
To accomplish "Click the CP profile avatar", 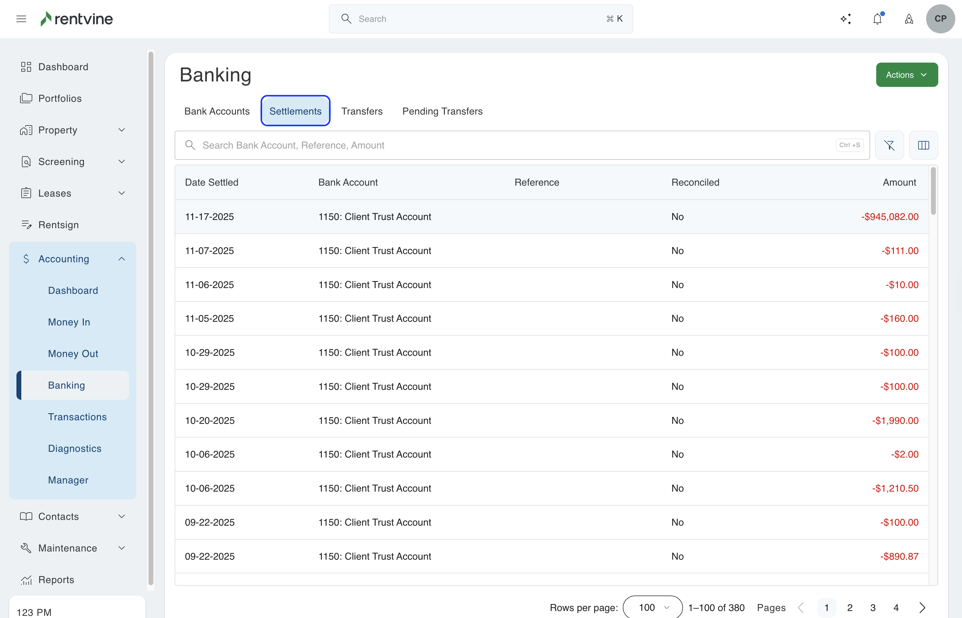I will point(940,19).
